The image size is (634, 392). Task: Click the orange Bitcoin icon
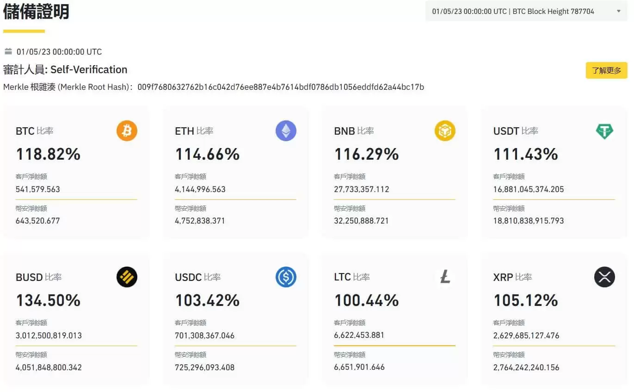127,131
